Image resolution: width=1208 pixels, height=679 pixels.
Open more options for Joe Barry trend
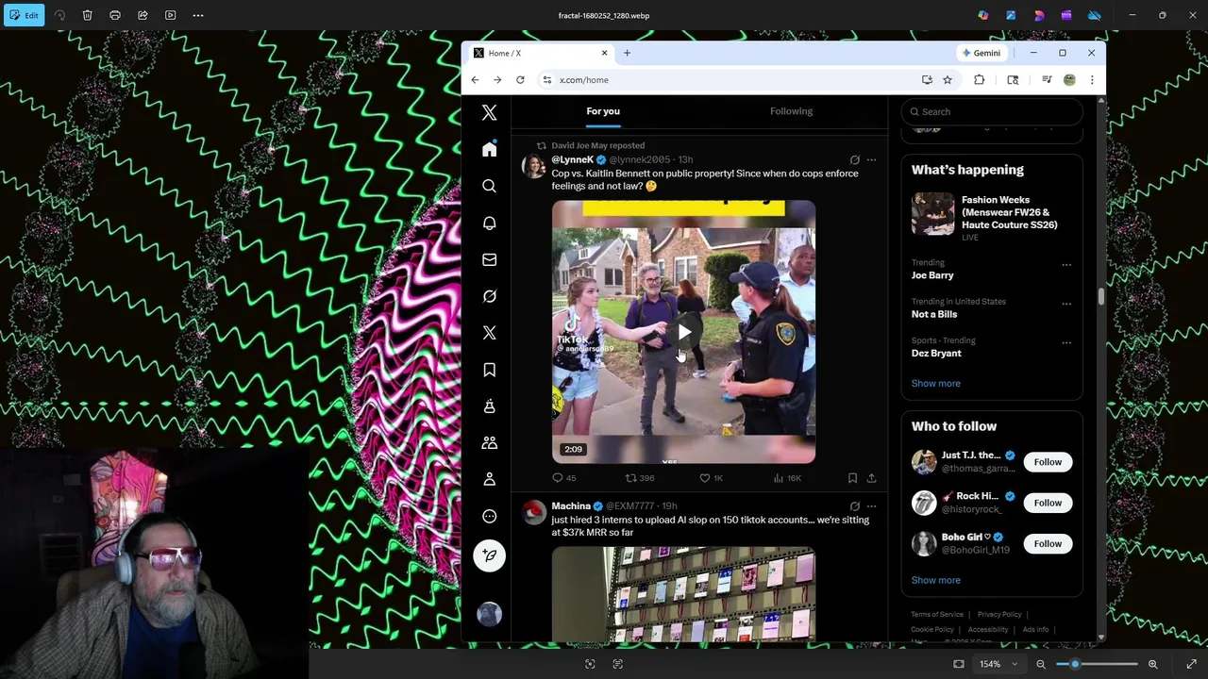click(x=1066, y=265)
